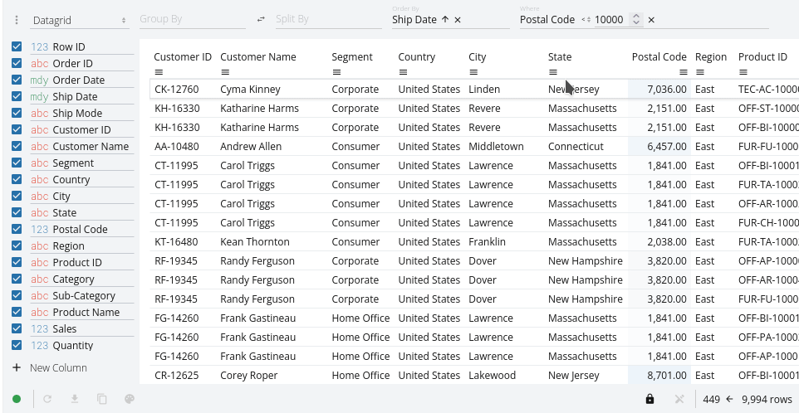Toggle Ship Date sort direction arrow

444,20
